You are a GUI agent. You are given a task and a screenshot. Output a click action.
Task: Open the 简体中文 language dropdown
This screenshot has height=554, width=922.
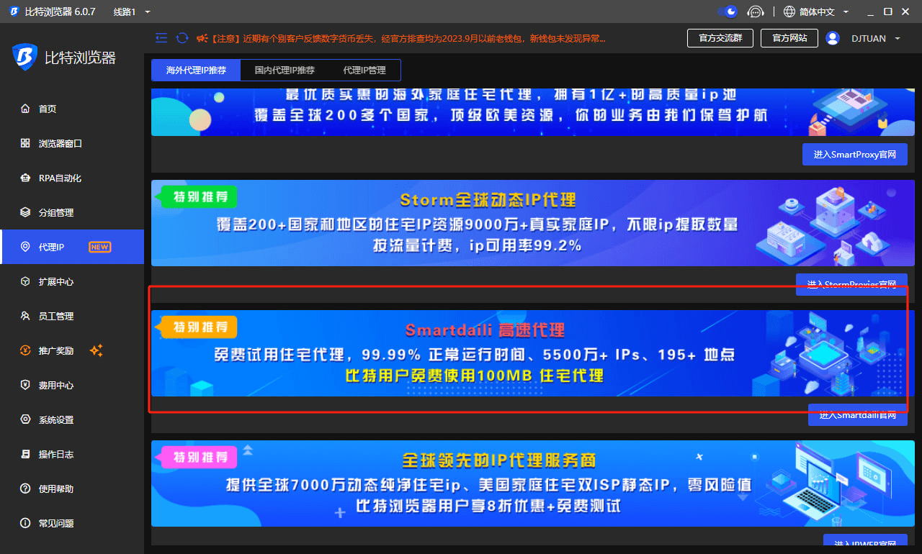[x=817, y=12]
